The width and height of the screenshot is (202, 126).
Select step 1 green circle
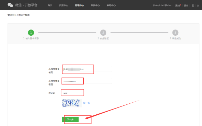(x=31, y=33)
